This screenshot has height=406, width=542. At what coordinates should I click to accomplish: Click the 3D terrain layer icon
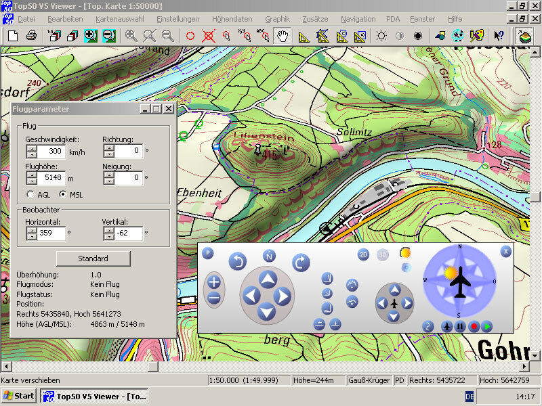[524, 36]
